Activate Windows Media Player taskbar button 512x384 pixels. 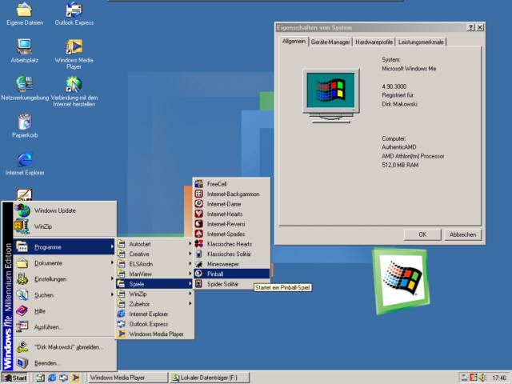[x=128, y=378]
